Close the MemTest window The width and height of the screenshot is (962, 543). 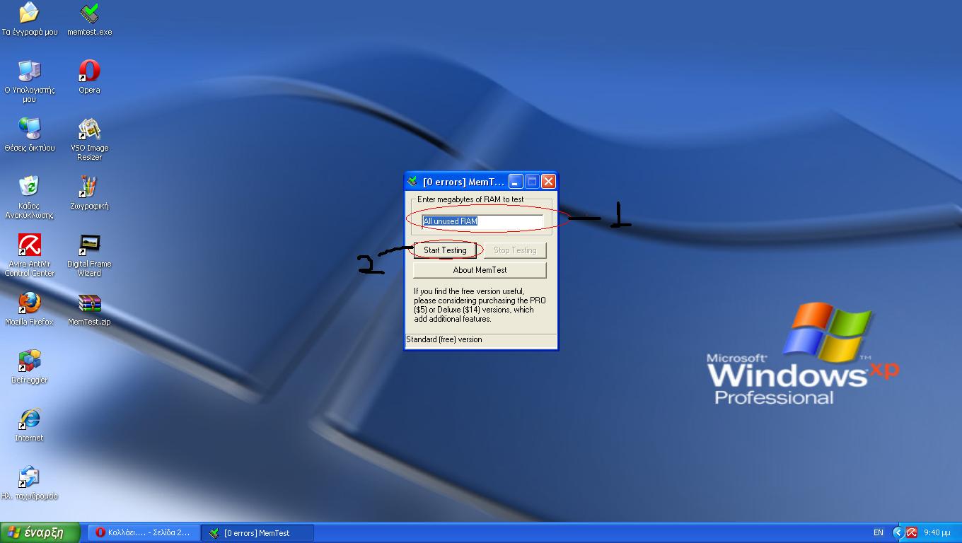coord(548,182)
